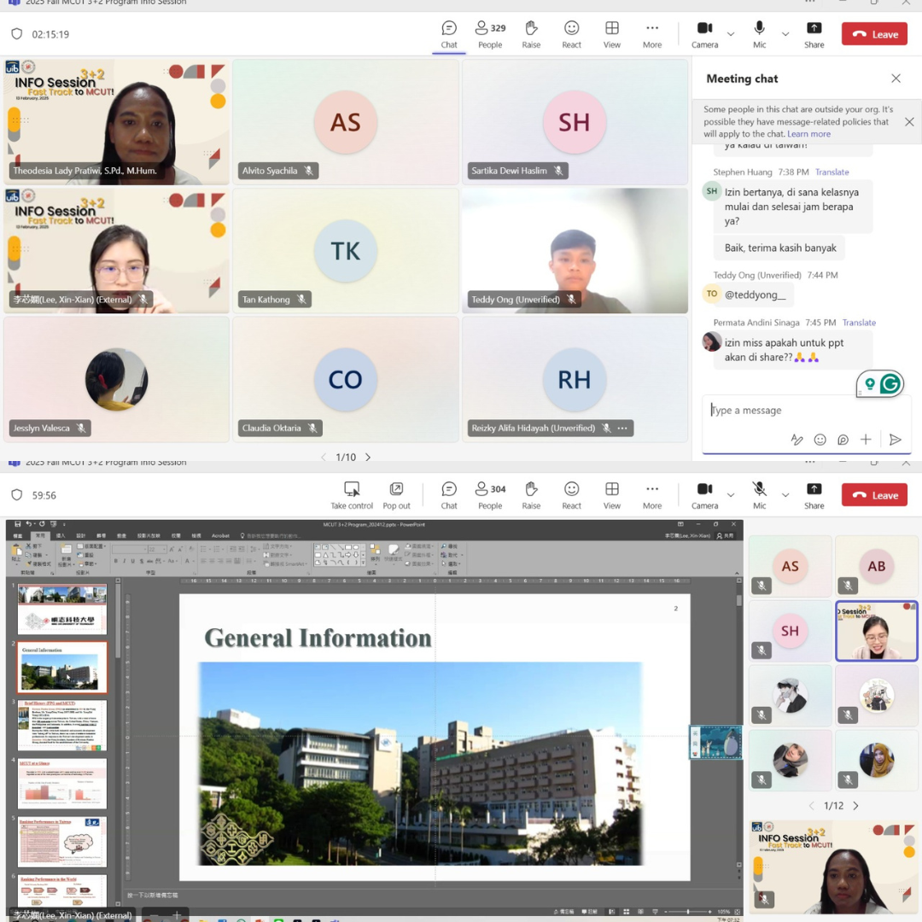The width and height of the screenshot is (922, 922).
Task: Go to next participant page from 1/12
Action: pos(856,806)
